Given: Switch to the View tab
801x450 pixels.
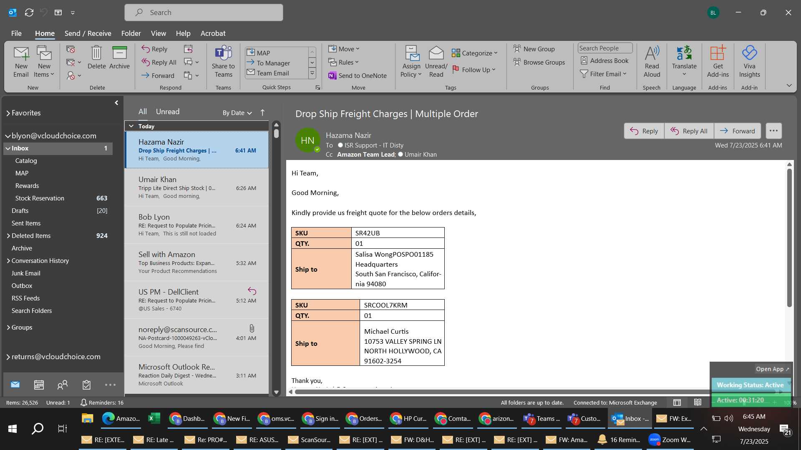Looking at the screenshot, I should [x=158, y=33].
